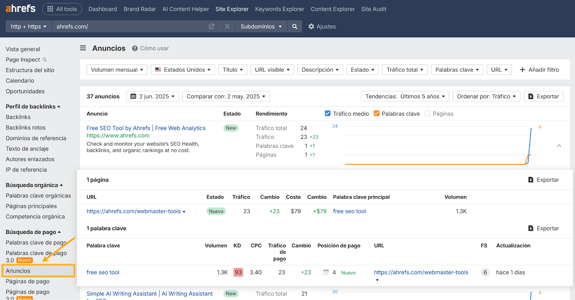Open Cómo usar help icon

tap(135, 48)
